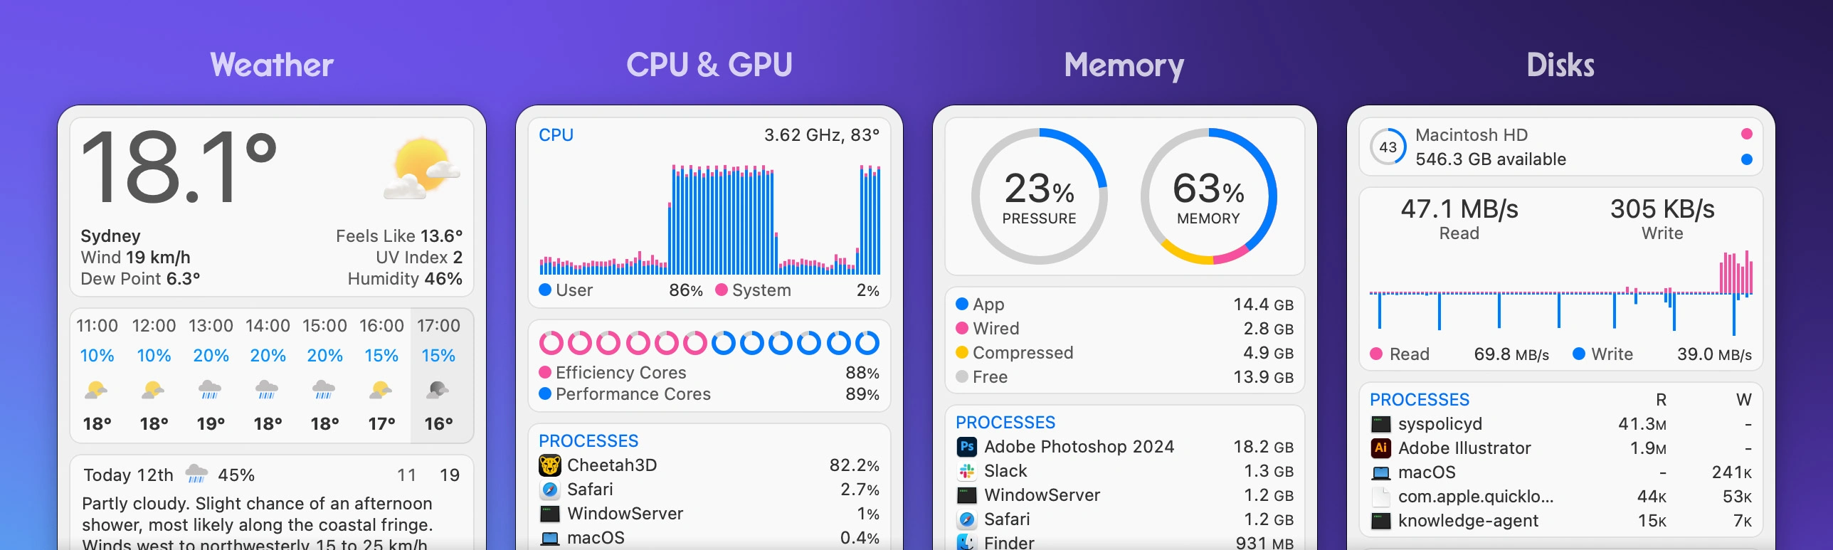
Task: Click the Finder icon in Memory processes
Action: coord(965,541)
